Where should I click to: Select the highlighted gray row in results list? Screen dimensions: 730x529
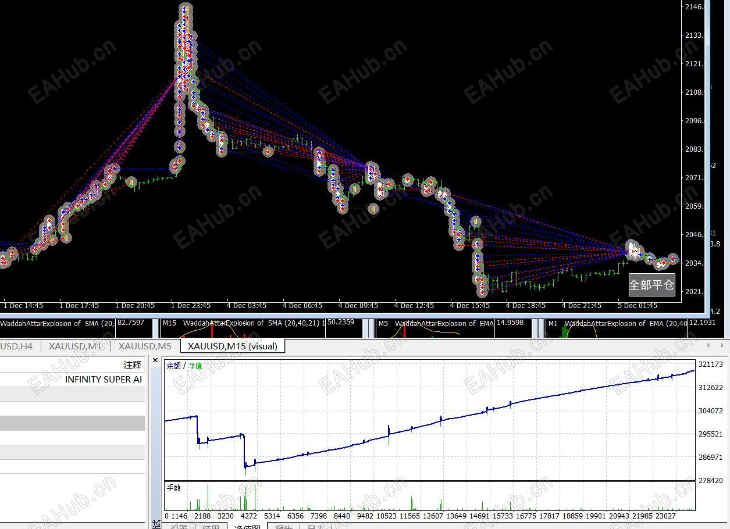click(x=72, y=423)
